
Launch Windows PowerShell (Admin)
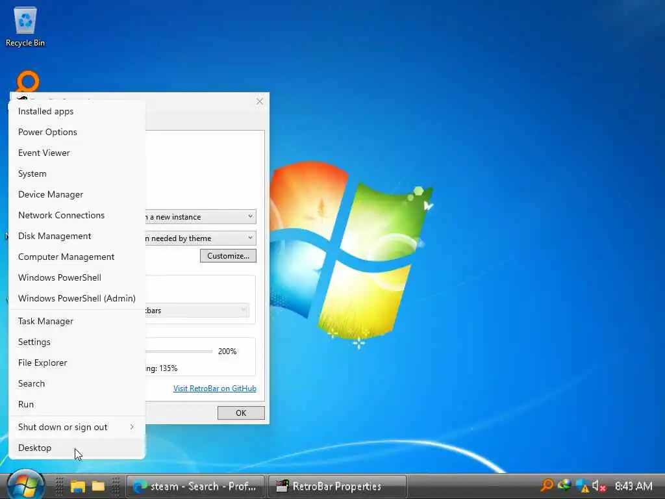(77, 298)
